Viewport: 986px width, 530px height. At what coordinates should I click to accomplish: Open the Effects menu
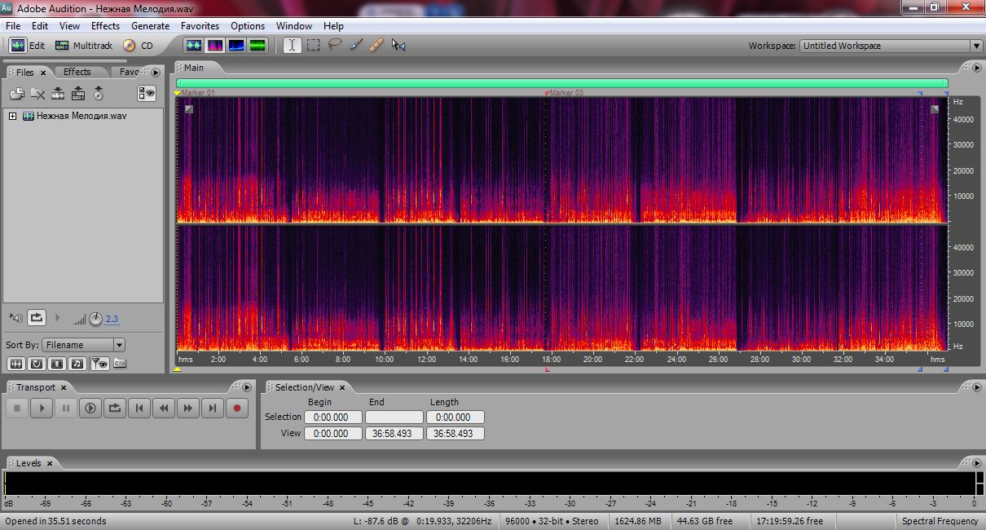[105, 26]
